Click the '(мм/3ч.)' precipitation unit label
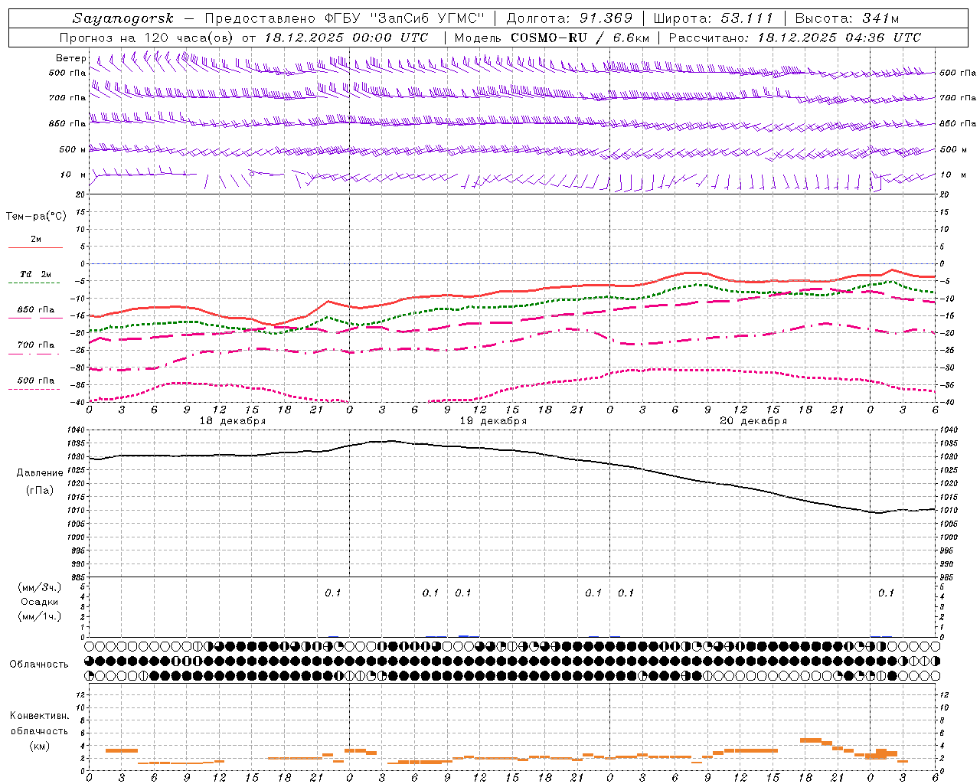980x784 pixels. [x=40, y=587]
